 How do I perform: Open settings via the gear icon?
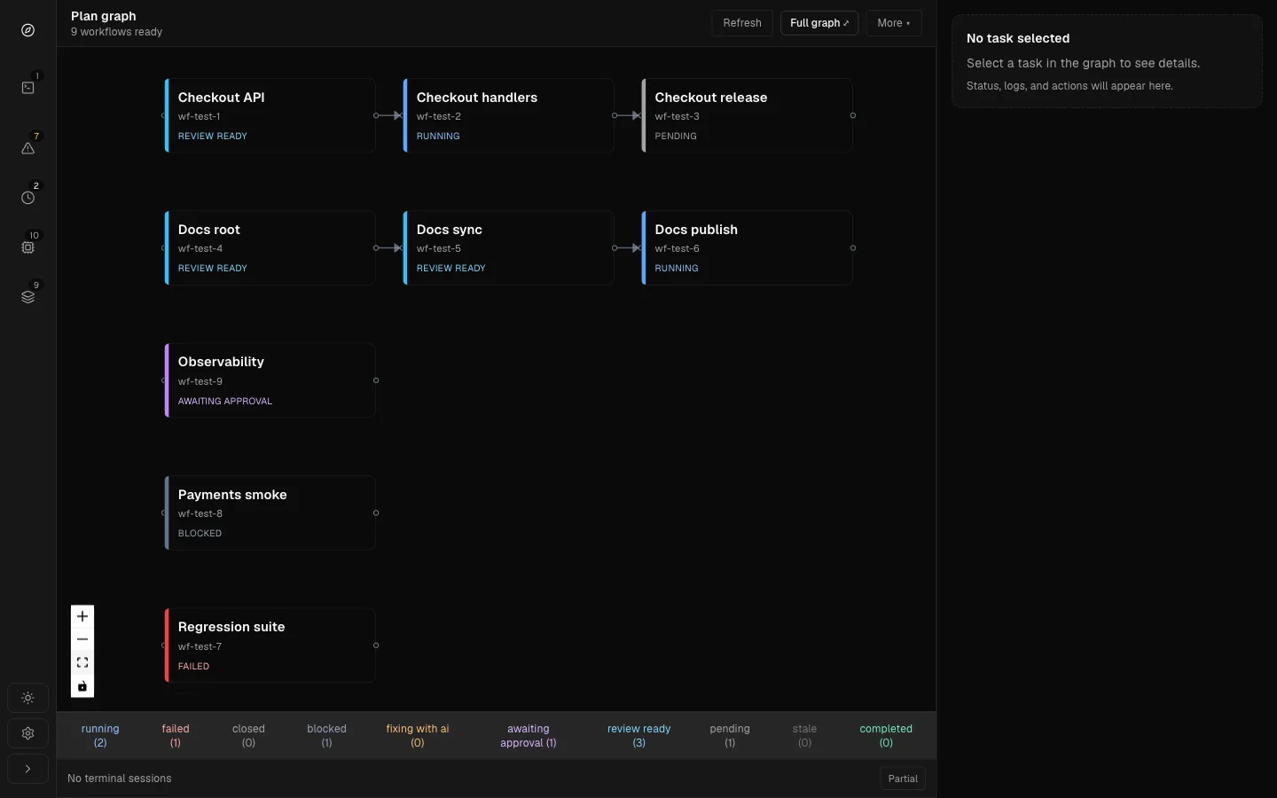click(28, 733)
